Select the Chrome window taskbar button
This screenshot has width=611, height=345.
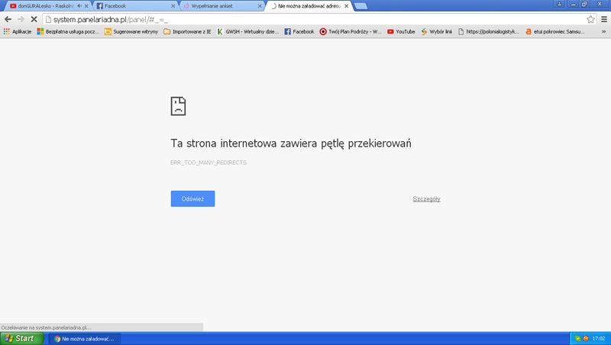[82, 338]
